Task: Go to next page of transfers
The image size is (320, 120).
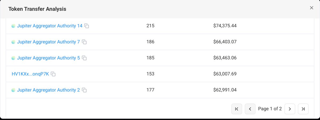Action: (290, 109)
